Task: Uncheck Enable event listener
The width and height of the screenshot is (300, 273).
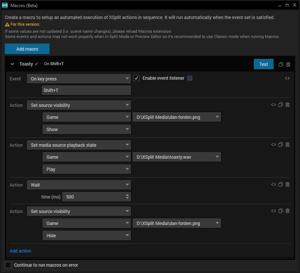Action: coord(137,78)
